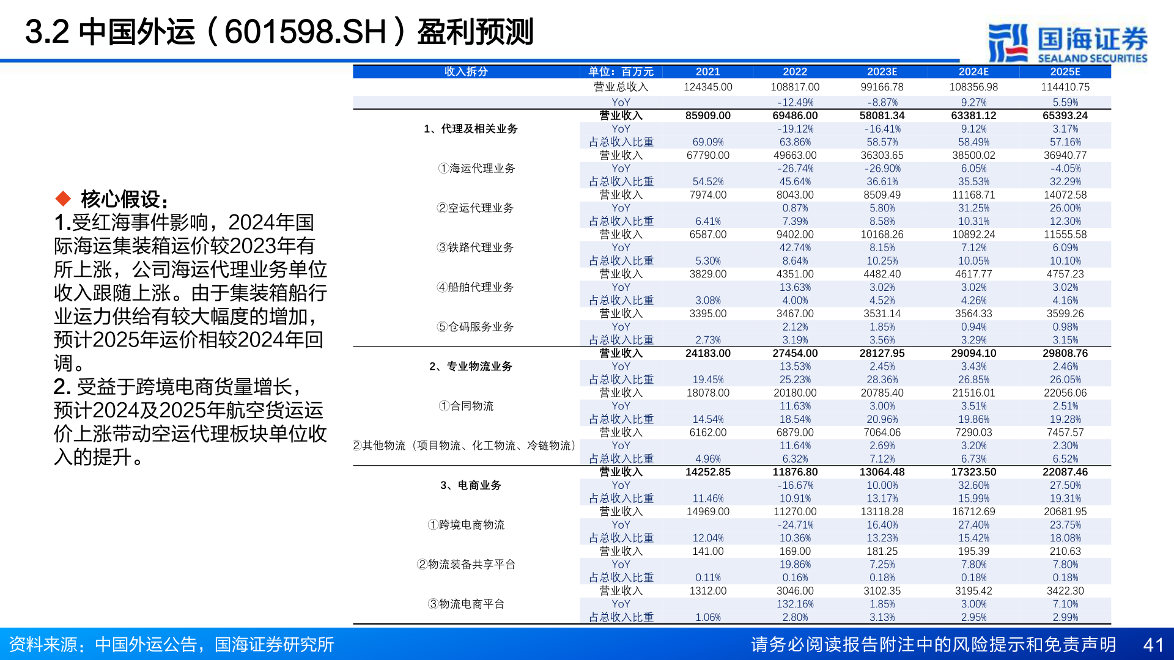
Task: Click the YoY value -24.71%
Action: click(x=795, y=525)
